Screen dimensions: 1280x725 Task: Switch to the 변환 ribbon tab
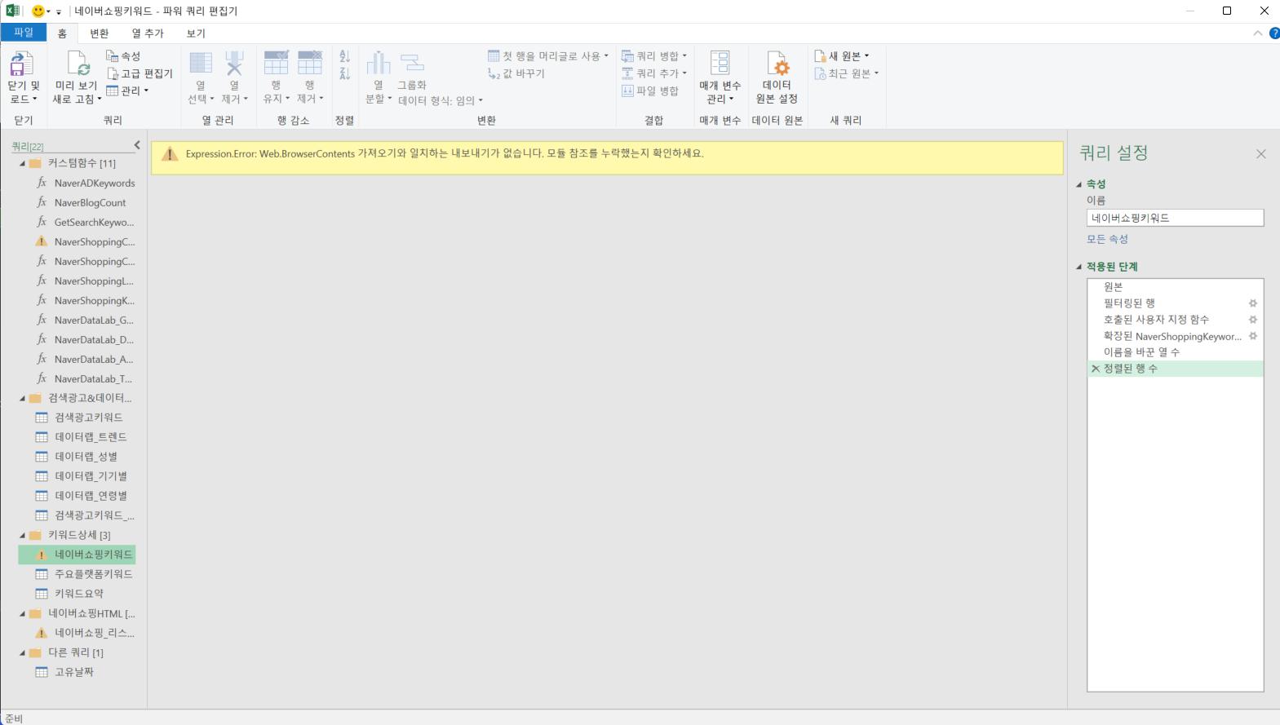point(99,33)
